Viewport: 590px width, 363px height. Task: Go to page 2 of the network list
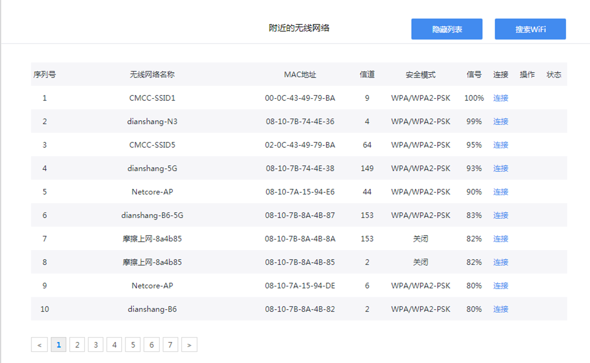click(77, 344)
